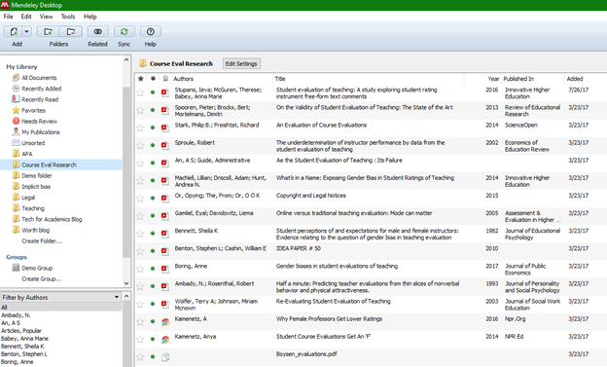Open file icon for Boysen_evaluations.pdf row
Screen dimensions: 607x367
pos(165,357)
